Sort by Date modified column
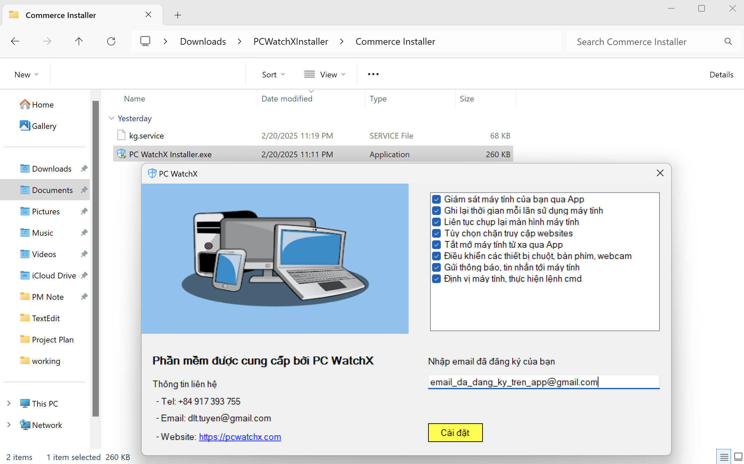744x464 pixels. pos(287,98)
